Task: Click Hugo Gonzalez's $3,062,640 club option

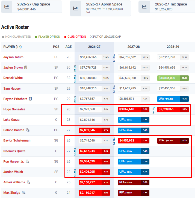Action: click(134, 109)
